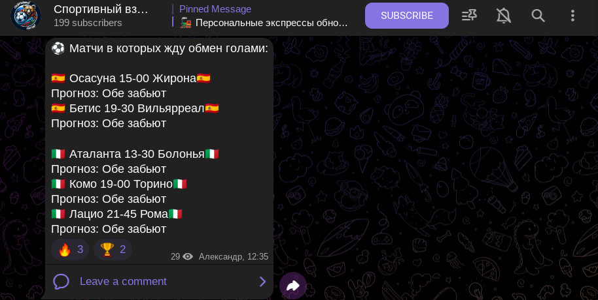Viewport: 598px width, 300px height.
Task: Open the channel avatar picture
Action: pyautogui.click(x=26, y=16)
